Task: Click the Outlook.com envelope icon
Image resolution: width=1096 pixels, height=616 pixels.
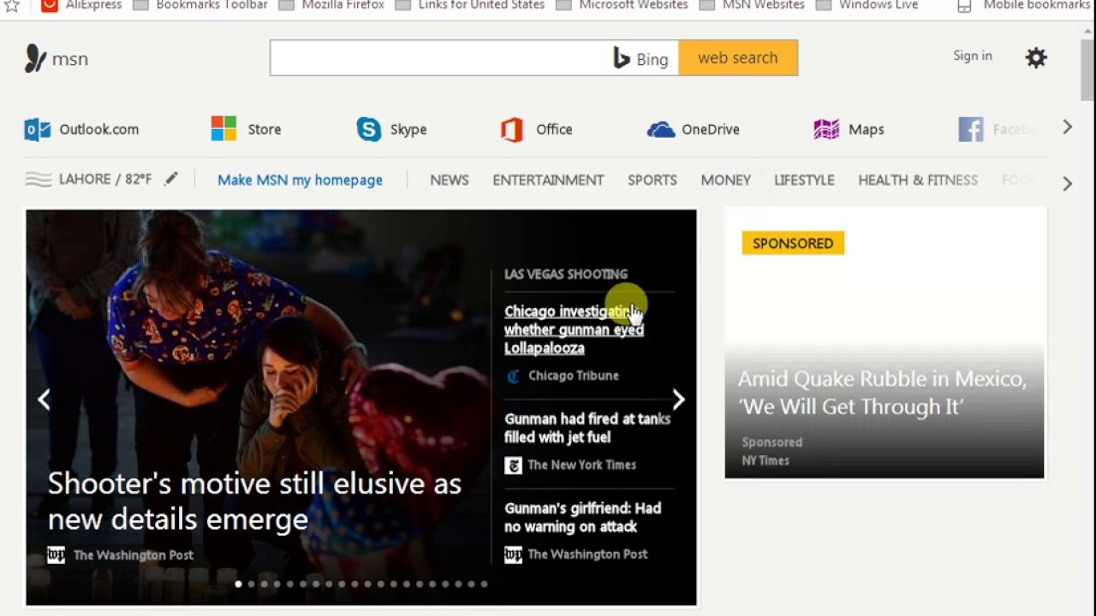Action: (x=38, y=129)
